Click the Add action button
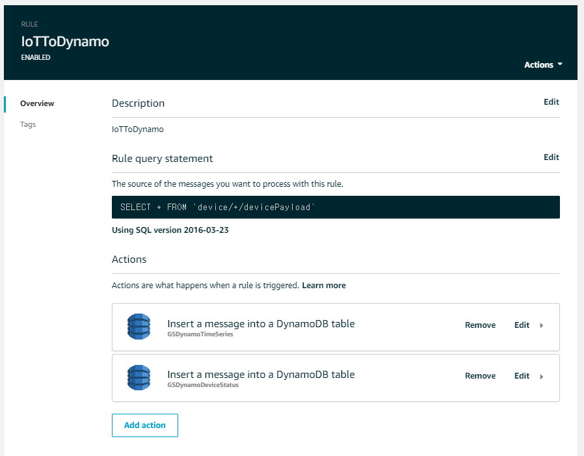Image resolution: width=584 pixels, height=456 pixels. pyautogui.click(x=145, y=425)
